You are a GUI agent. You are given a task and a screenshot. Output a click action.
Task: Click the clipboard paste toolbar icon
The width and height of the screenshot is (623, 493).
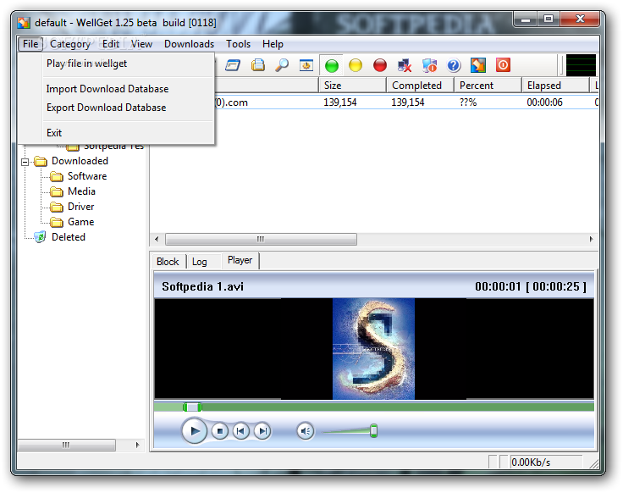click(258, 65)
